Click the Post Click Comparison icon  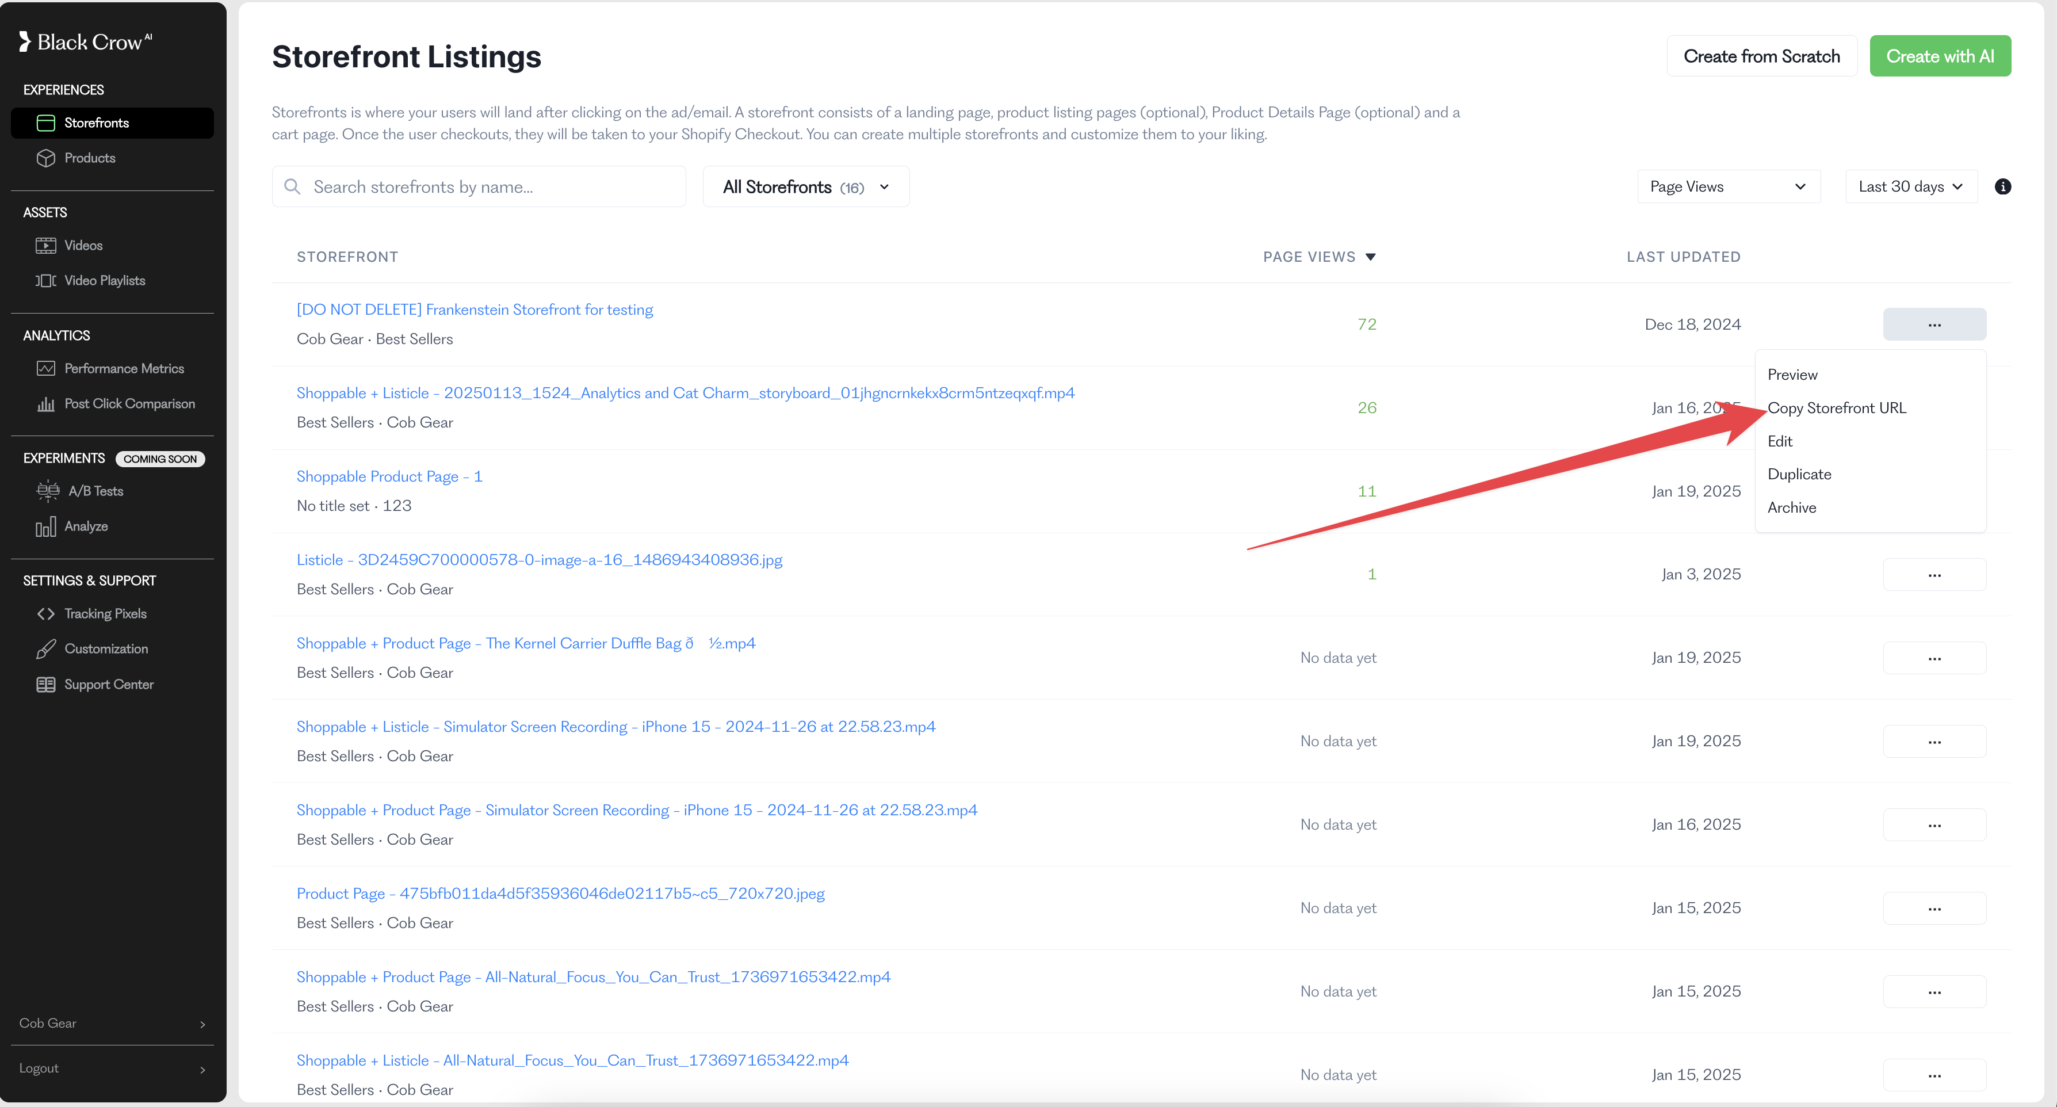click(x=45, y=404)
